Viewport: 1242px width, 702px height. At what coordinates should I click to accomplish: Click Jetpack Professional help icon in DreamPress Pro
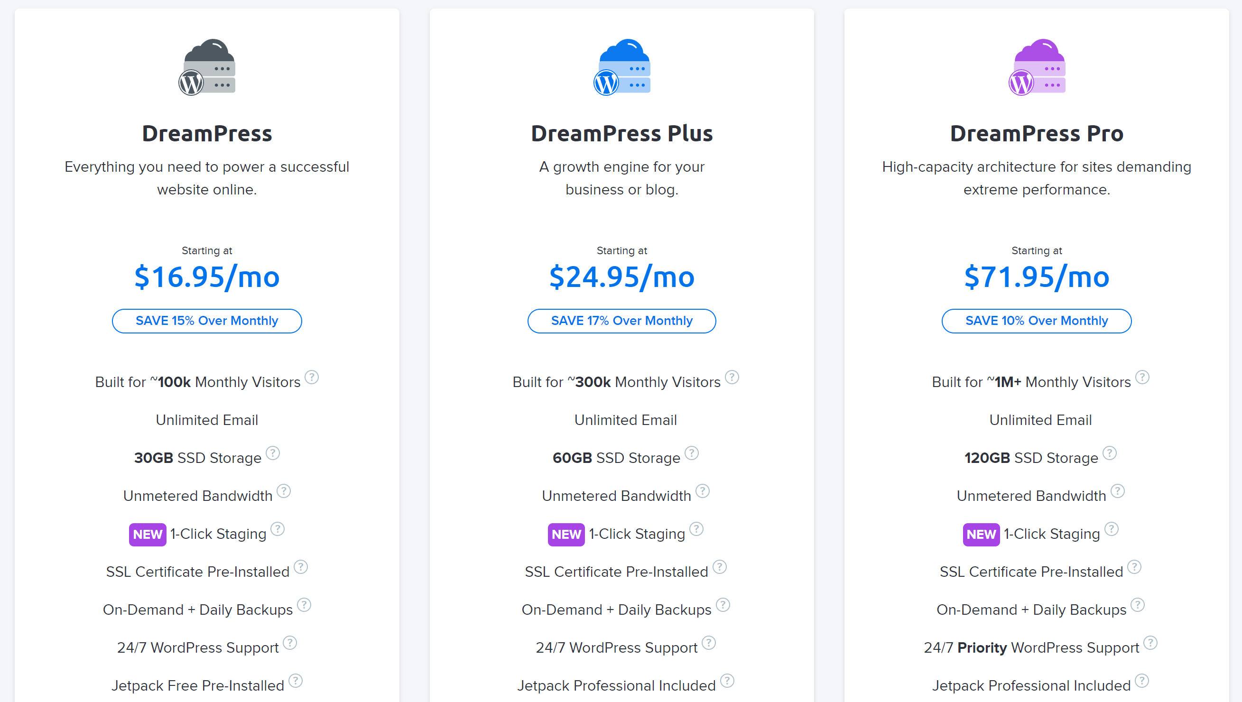tap(1142, 681)
